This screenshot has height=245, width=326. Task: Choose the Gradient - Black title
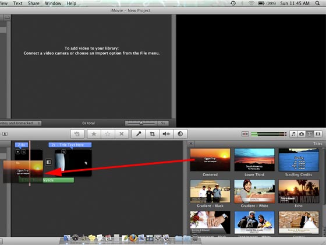210,191
